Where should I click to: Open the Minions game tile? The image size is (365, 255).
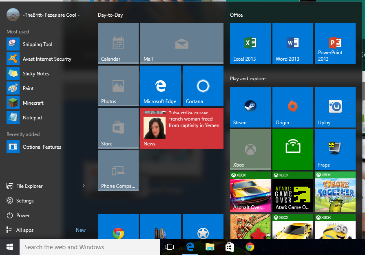[x=335, y=226]
